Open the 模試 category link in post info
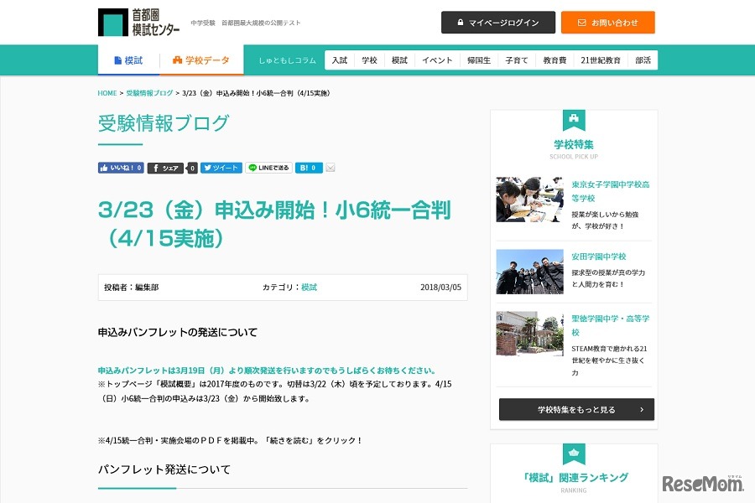Screen dimensions: 755x503 click(x=309, y=287)
